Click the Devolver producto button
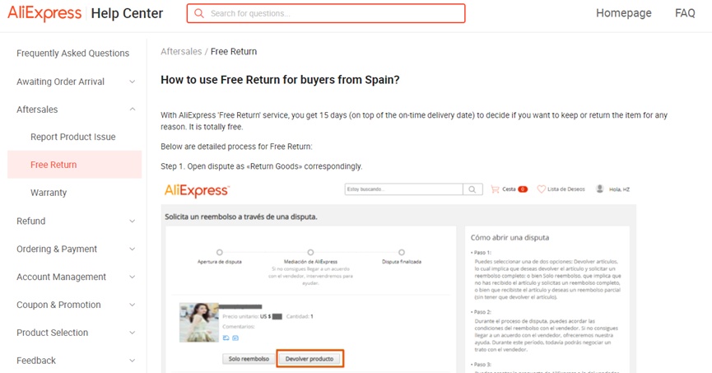 (309, 359)
